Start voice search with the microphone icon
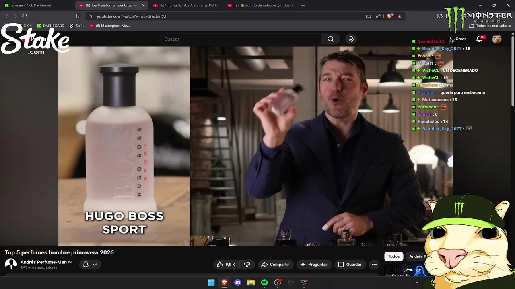Viewport: 515px width, 289px height. pos(351,39)
